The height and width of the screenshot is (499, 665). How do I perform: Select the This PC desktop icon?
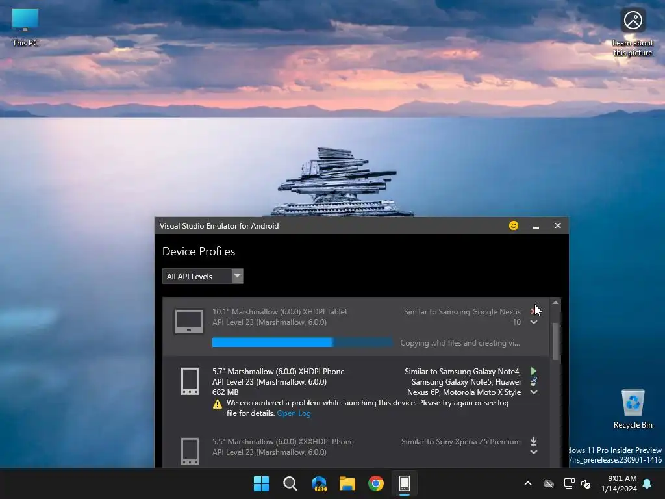click(25, 27)
